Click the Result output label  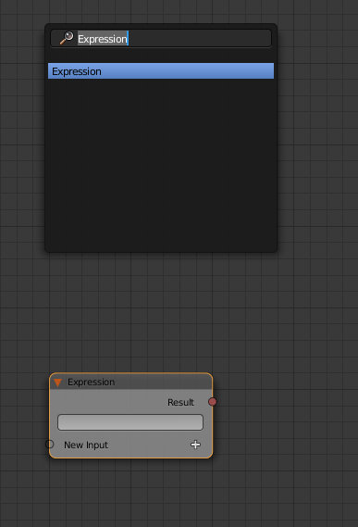[180, 402]
